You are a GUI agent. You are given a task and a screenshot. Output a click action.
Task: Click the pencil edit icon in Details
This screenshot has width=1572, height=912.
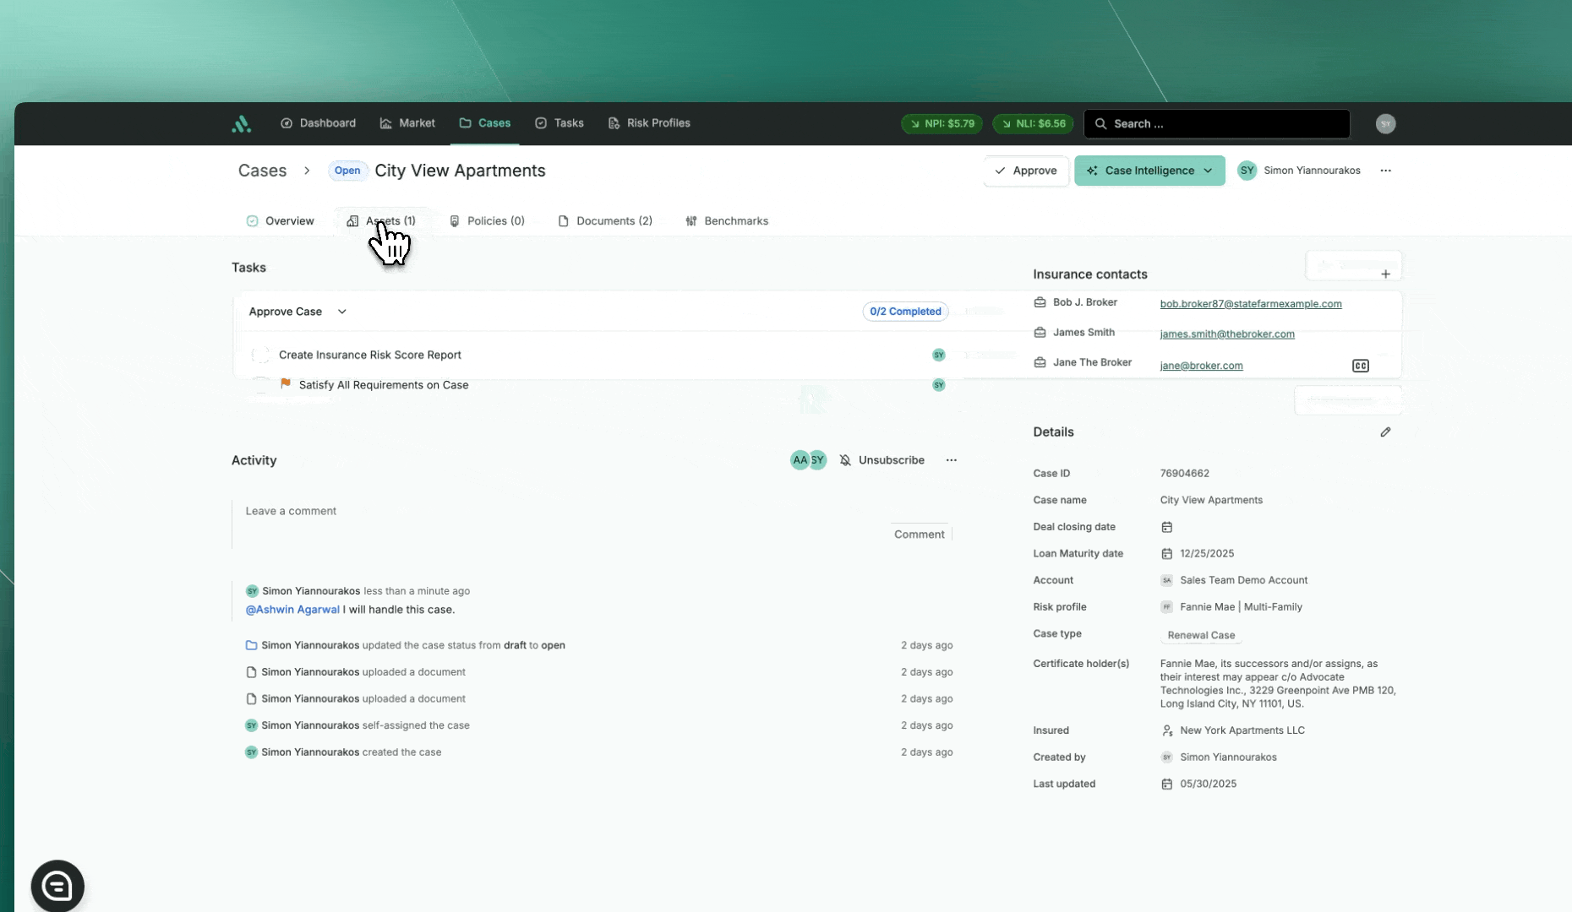pyautogui.click(x=1385, y=432)
